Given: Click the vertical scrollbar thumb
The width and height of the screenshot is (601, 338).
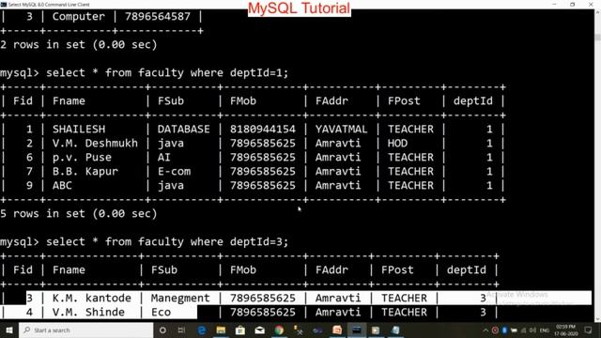Looking at the screenshot, I should click(597, 38).
